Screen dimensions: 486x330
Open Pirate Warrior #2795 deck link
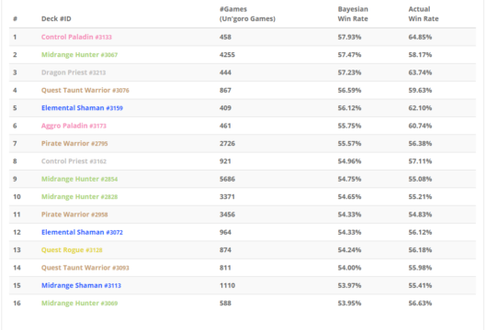pyautogui.click(x=74, y=144)
